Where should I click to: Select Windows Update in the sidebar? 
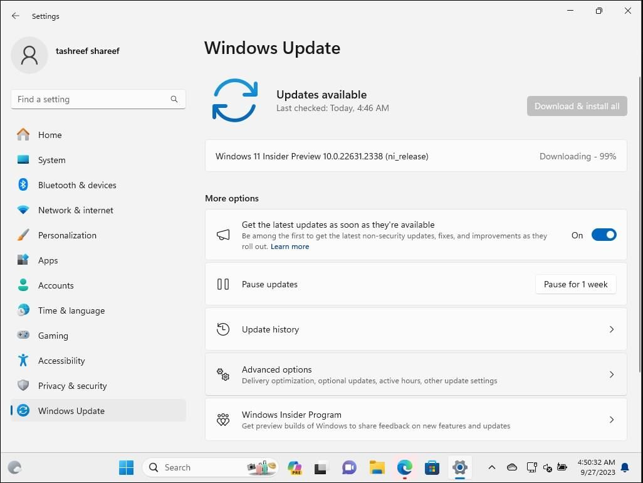[71, 411]
